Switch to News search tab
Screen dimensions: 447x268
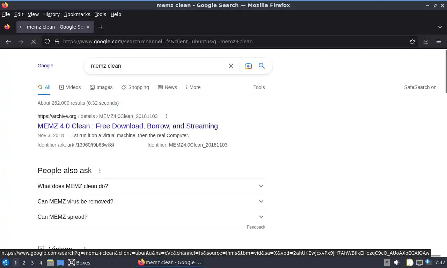tap(167, 87)
